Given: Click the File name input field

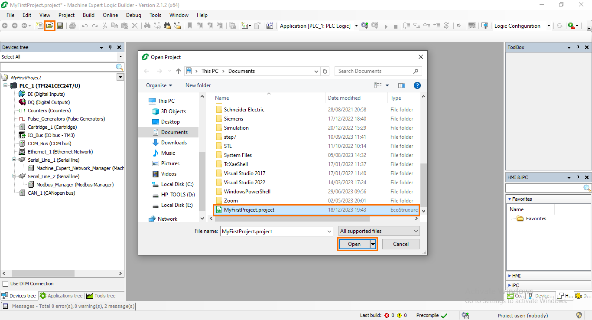Looking at the screenshot, I should (273, 231).
